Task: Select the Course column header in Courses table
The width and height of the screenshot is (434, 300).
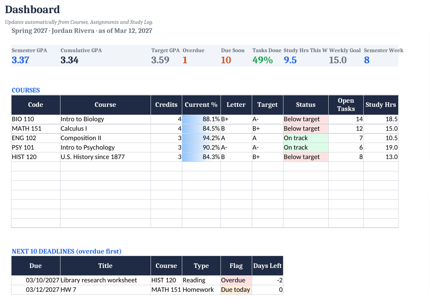Action: click(x=105, y=105)
